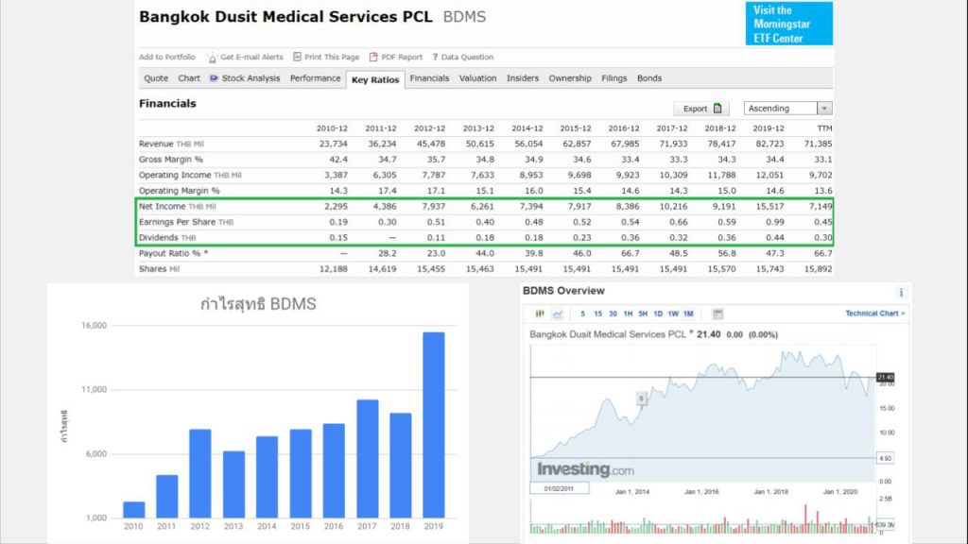Switch to the Chart tab
The width and height of the screenshot is (968, 544).
click(x=189, y=78)
